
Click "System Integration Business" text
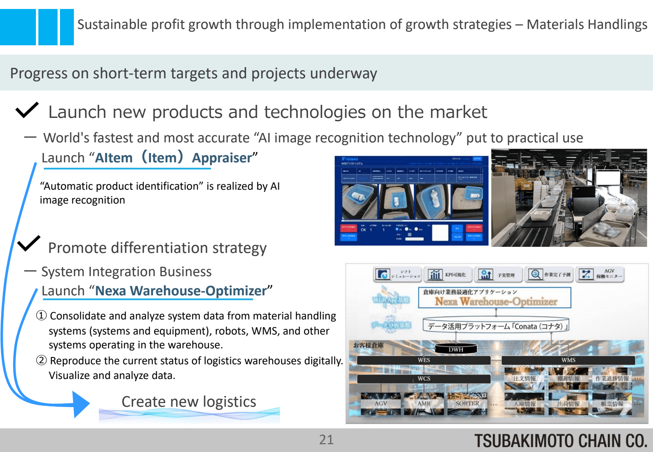(127, 272)
